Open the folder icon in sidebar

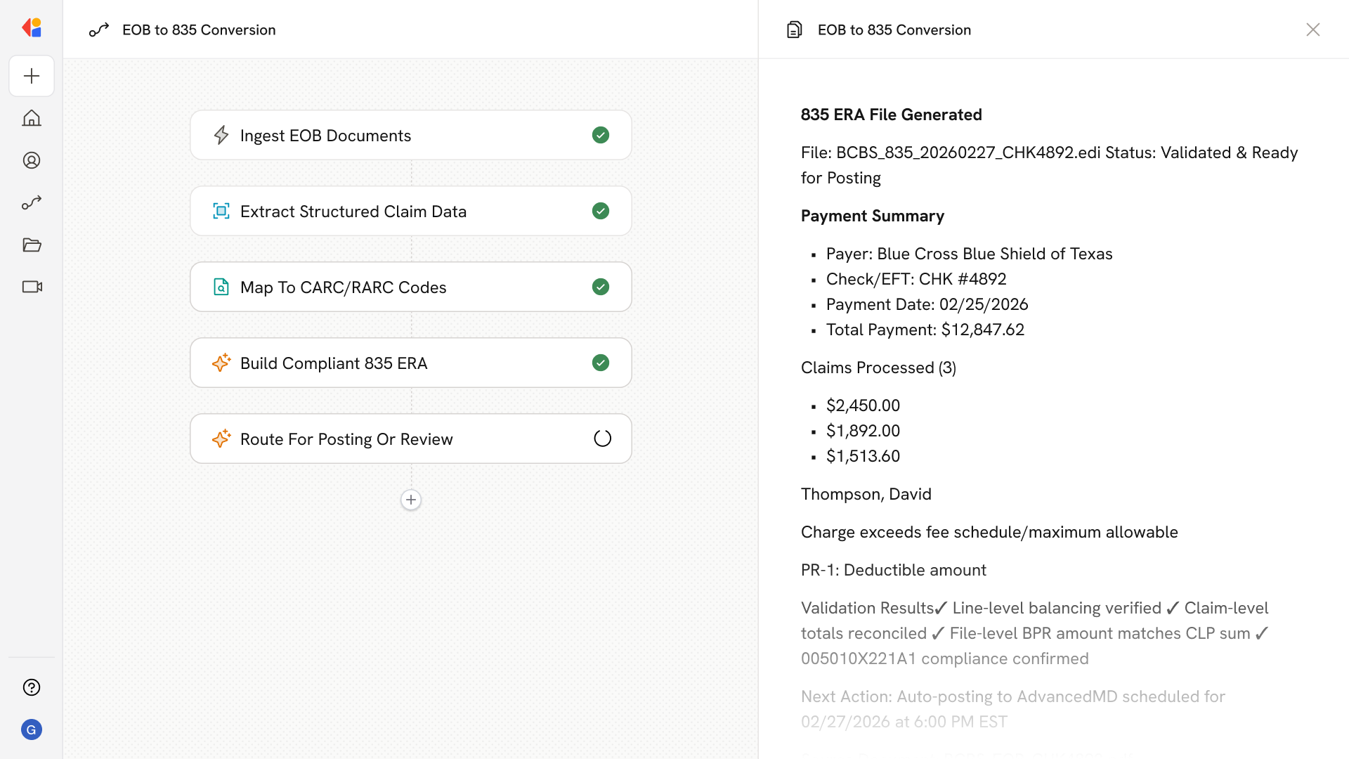(32, 245)
